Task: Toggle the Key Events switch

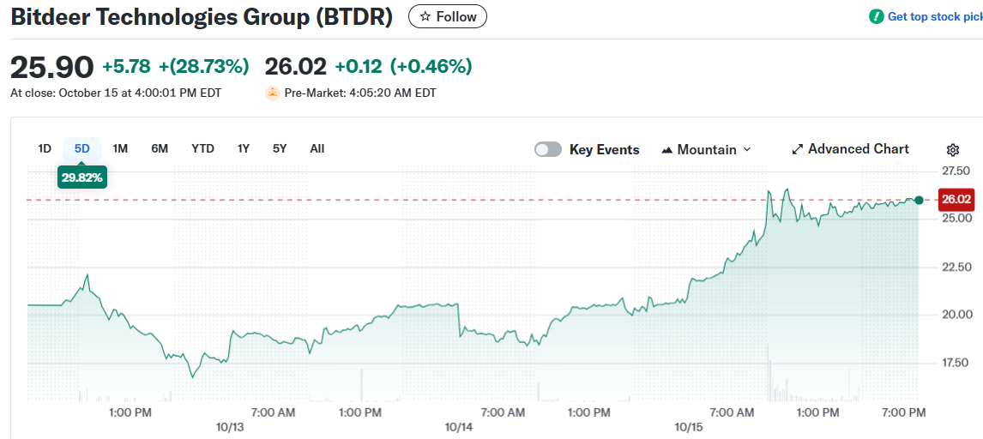Action: (x=548, y=149)
